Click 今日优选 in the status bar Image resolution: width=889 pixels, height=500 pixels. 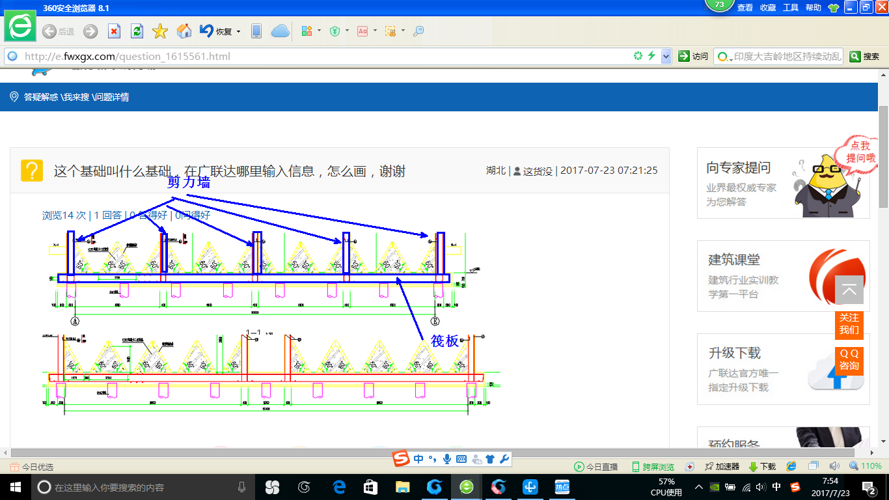click(32, 467)
